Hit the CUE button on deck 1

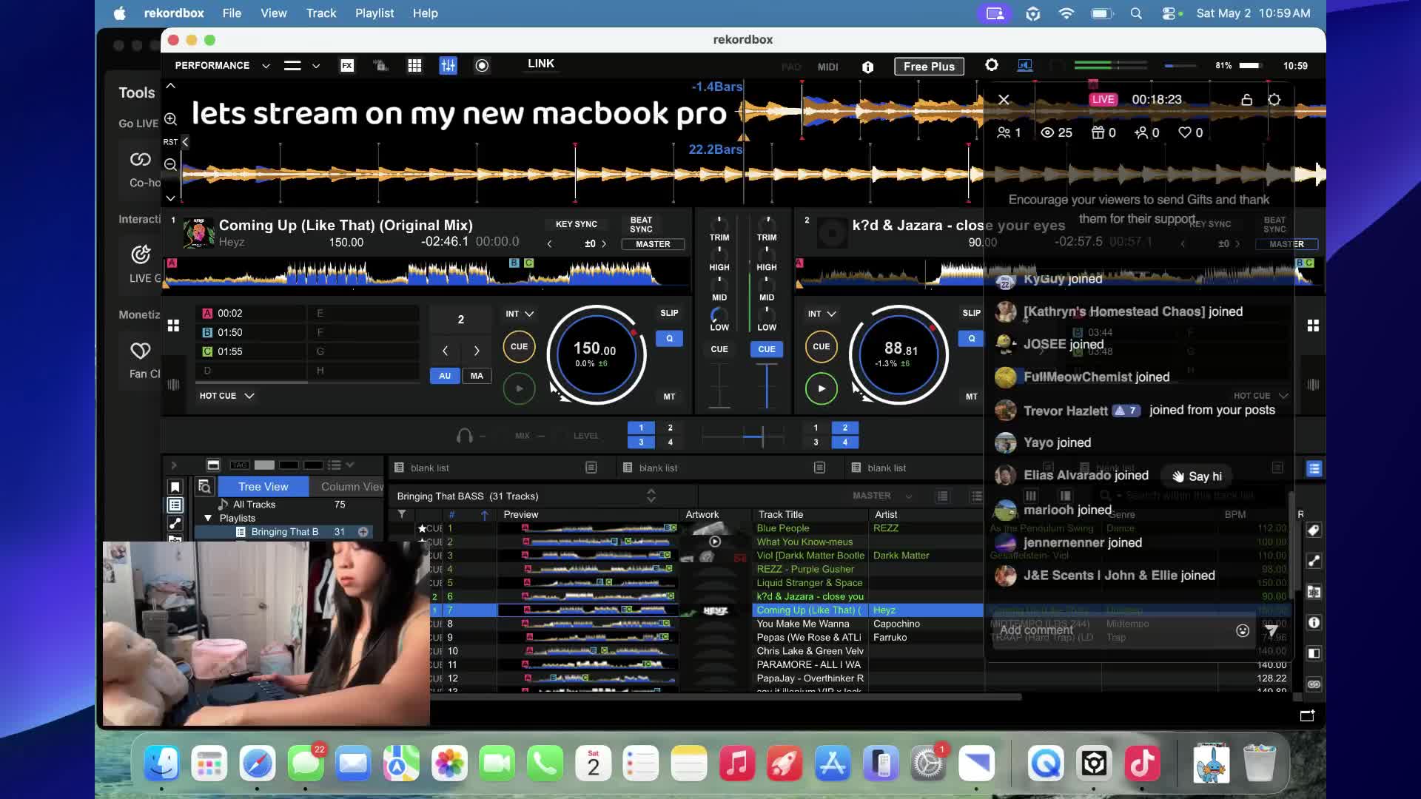pos(519,346)
